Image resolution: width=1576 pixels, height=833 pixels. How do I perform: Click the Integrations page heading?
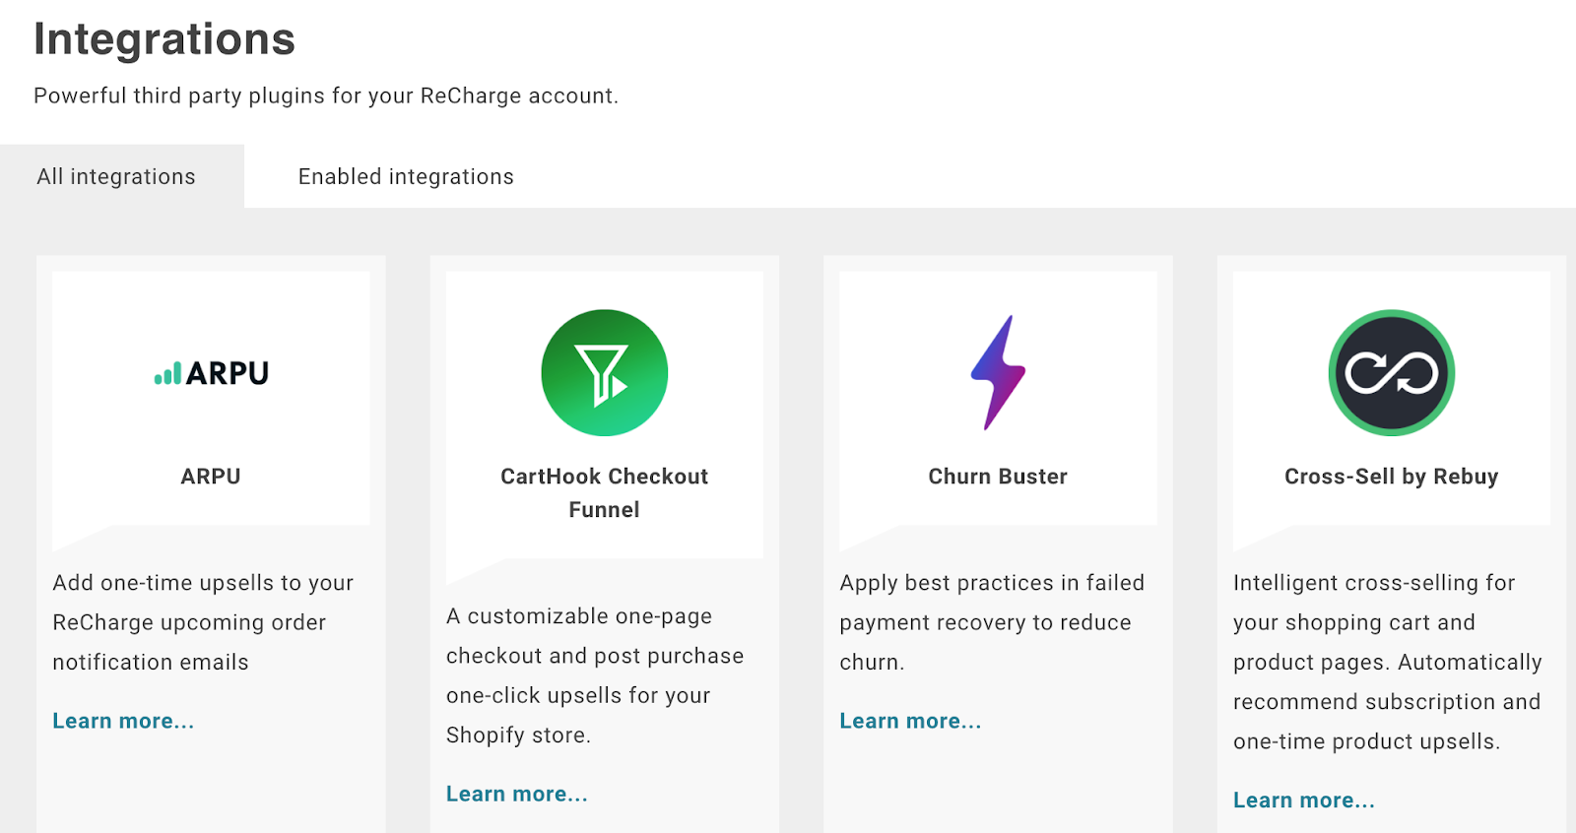164,39
